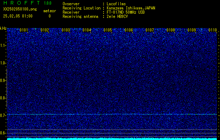Click the 0101 time marker
Screen dimensions: 220x140
tap(24, 30)
